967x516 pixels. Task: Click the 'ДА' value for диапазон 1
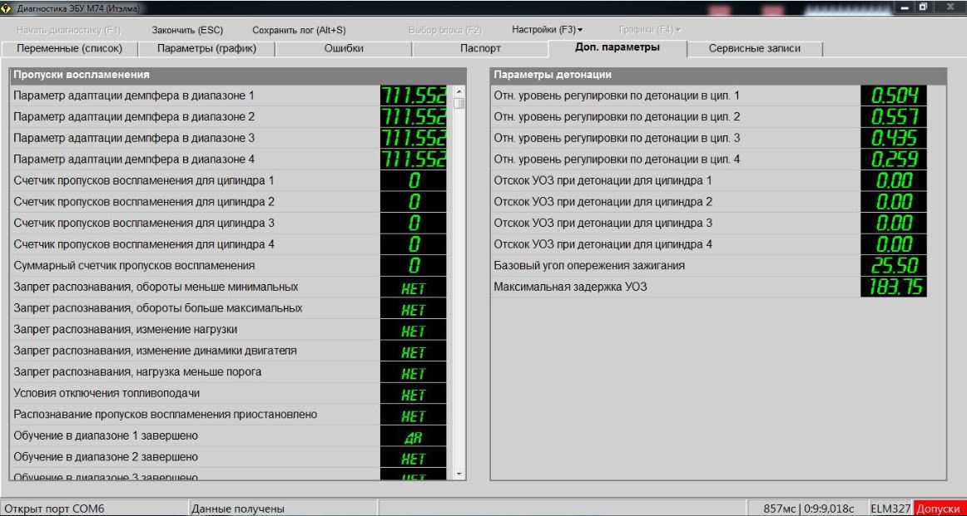click(413, 437)
